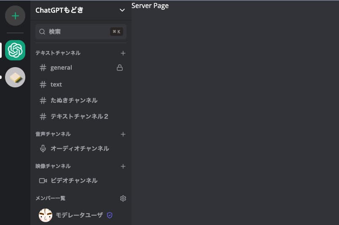
Task: Join the オーディオチャンネル voice channel
Action: coord(80,149)
